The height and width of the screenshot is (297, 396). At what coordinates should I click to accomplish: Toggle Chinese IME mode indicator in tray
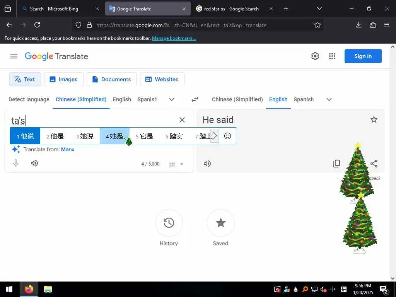333,289
